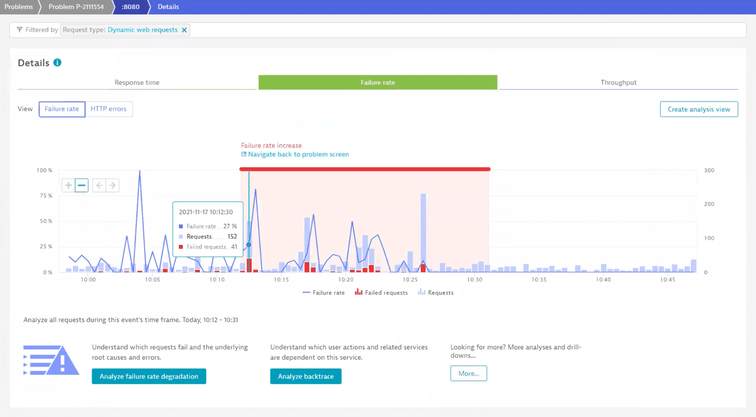Switch view to HTTP errors

point(108,109)
